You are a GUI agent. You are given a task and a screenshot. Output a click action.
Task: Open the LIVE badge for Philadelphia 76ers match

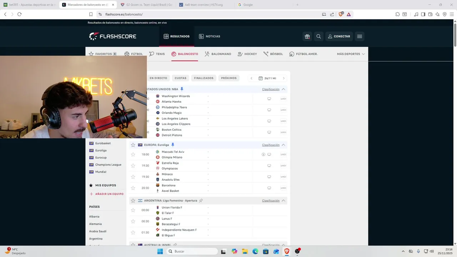tap(283, 110)
